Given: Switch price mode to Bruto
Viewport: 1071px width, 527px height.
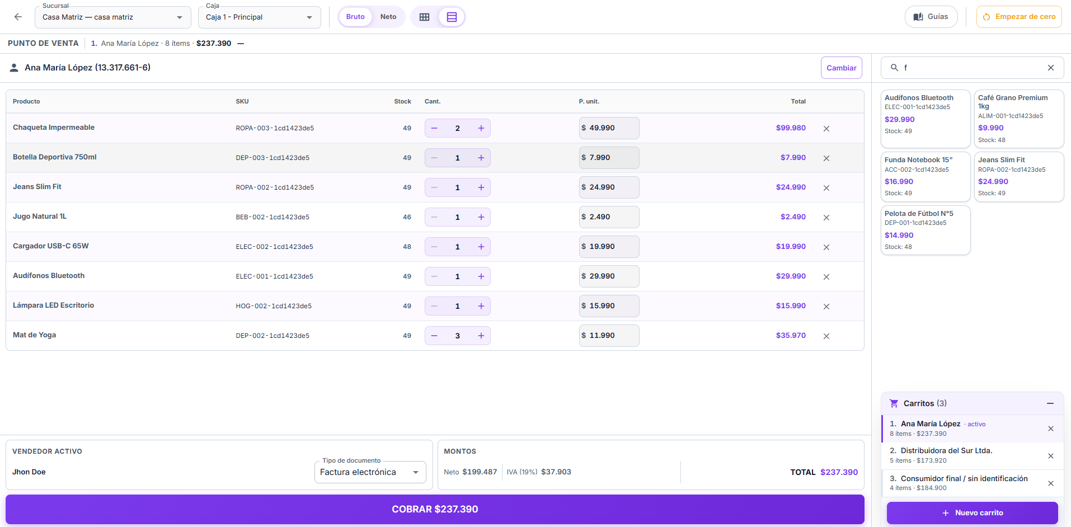Looking at the screenshot, I should (355, 17).
